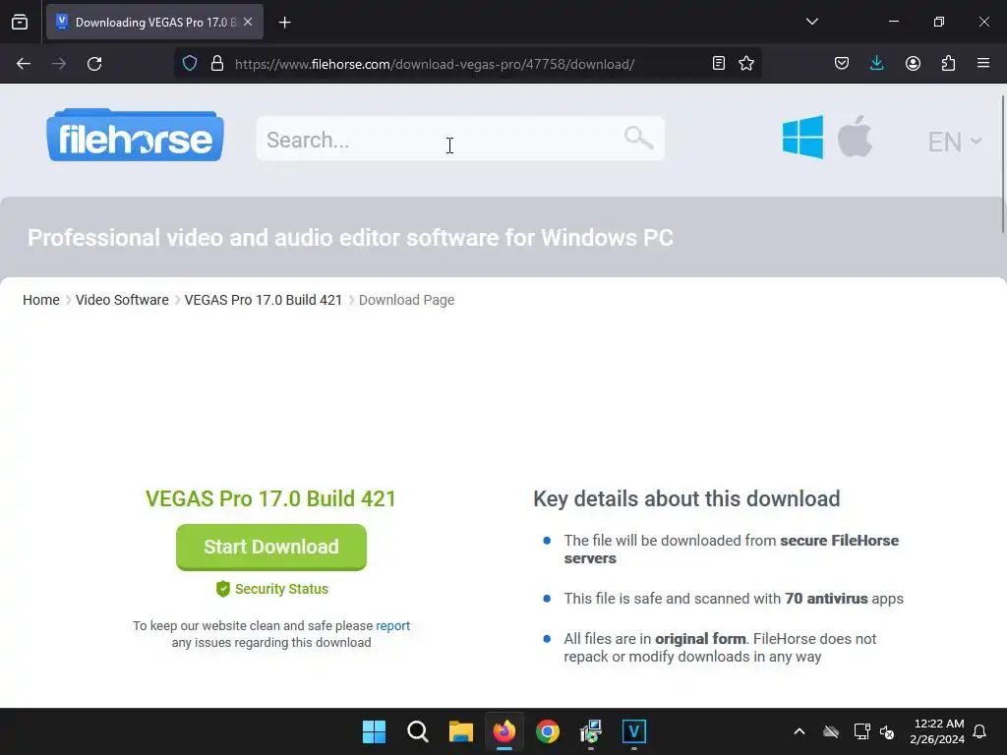This screenshot has width=1007, height=755.
Task: Go to Home breadcrumb
Action: tap(41, 300)
